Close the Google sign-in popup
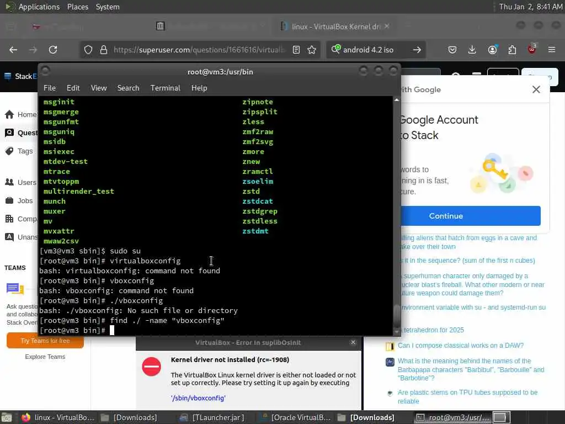Image resolution: width=565 pixels, height=424 pixels. [536, 89]
